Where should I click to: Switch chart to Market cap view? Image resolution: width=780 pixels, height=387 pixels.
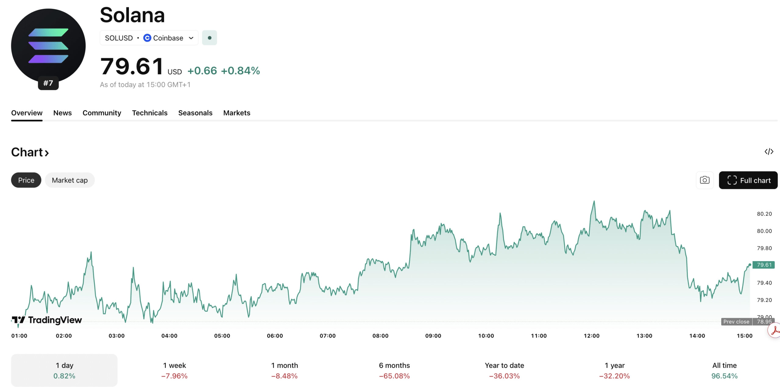(x=70, y=180)
